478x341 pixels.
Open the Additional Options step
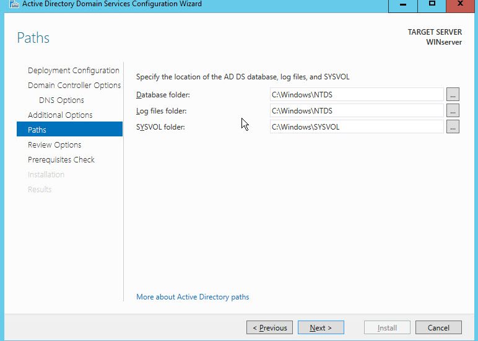60,115
